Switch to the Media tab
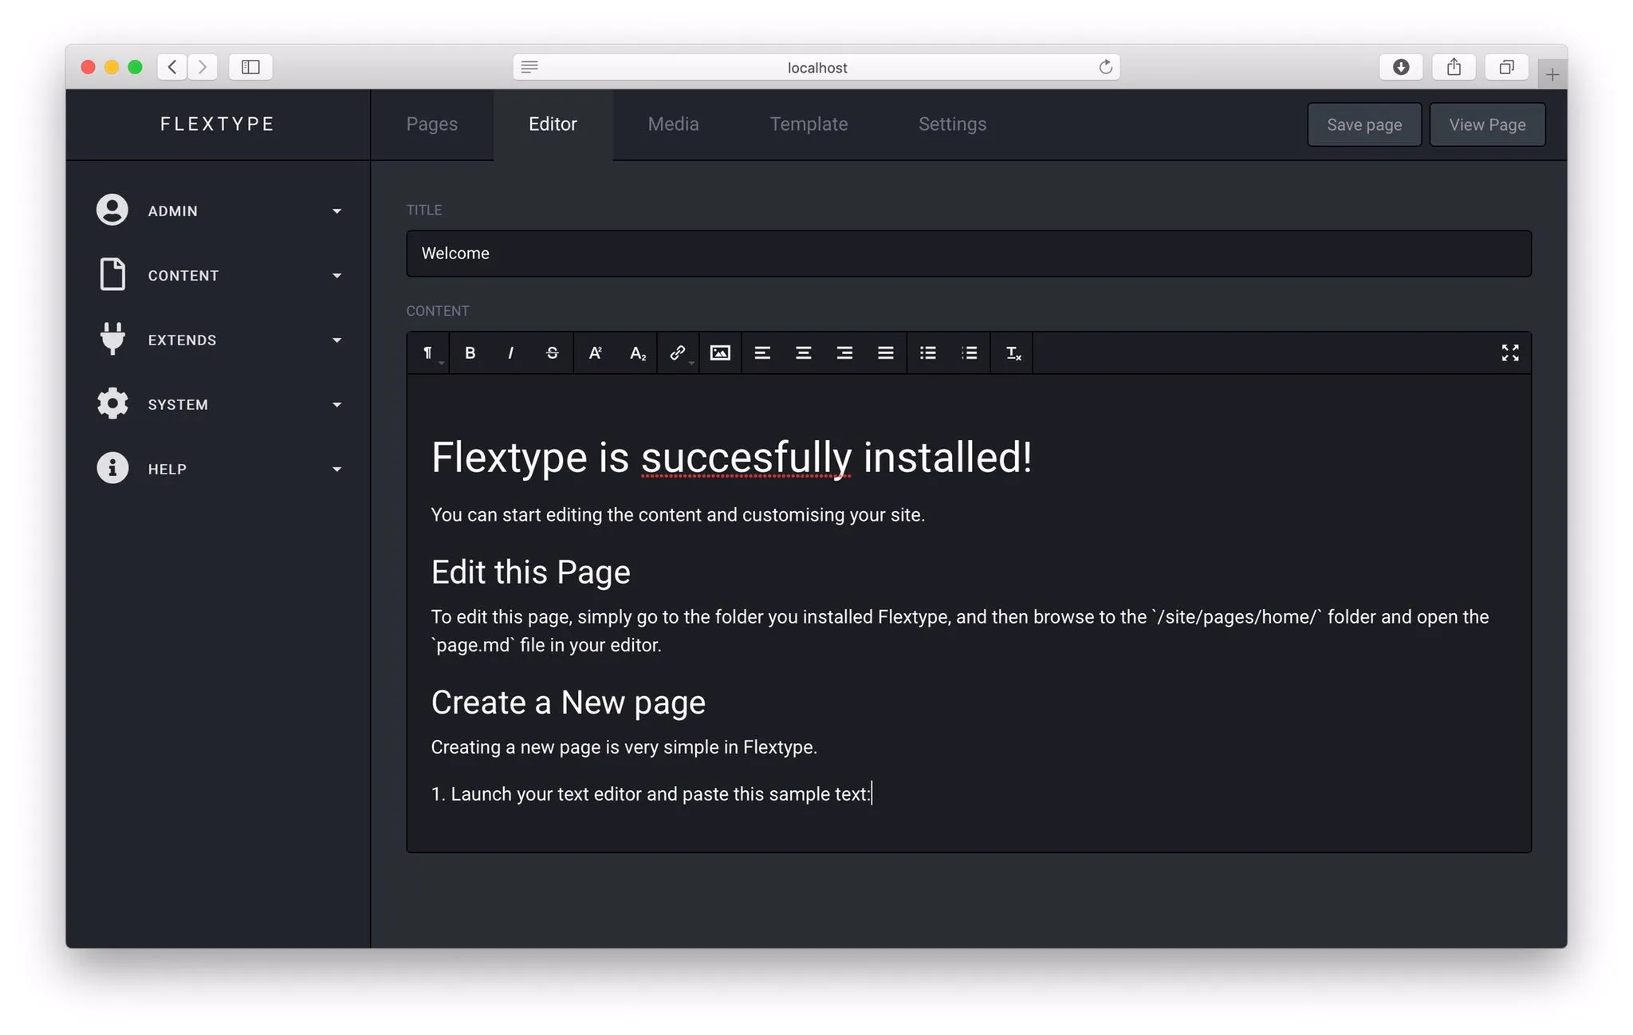This screenshot has width=1633, height=1035. coord(673,124)
